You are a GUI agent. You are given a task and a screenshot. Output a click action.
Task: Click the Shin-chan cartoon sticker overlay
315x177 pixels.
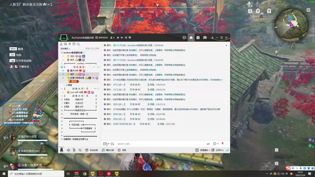tap(38, 116)
